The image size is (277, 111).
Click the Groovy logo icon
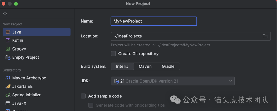tap(8, 49)
